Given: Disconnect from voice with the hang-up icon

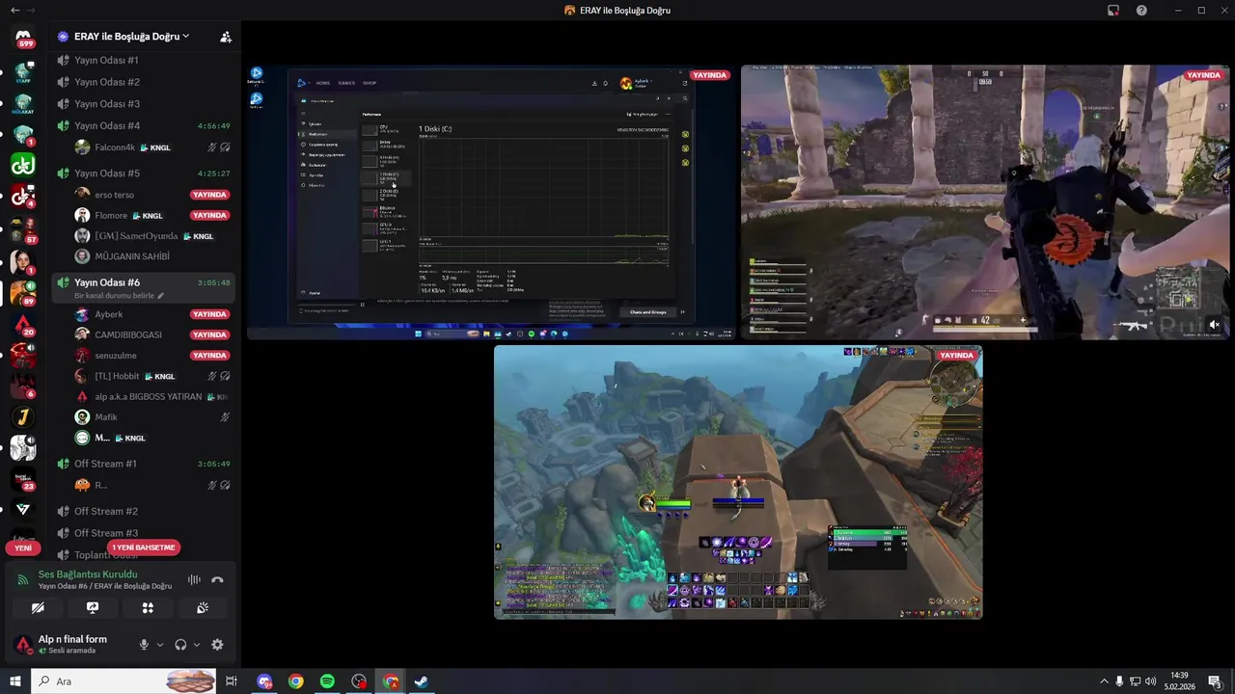Looking at the screenshot, I should tap(217, 580).
